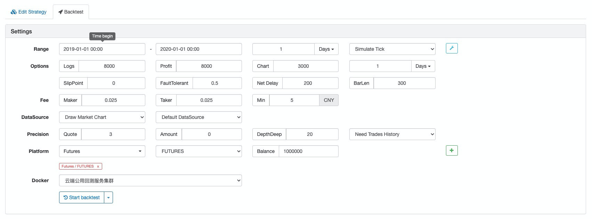This screenshot has width=592, height=219.
Task: Remove the Futures / FUTURES tag
Action: pos(98,167)
